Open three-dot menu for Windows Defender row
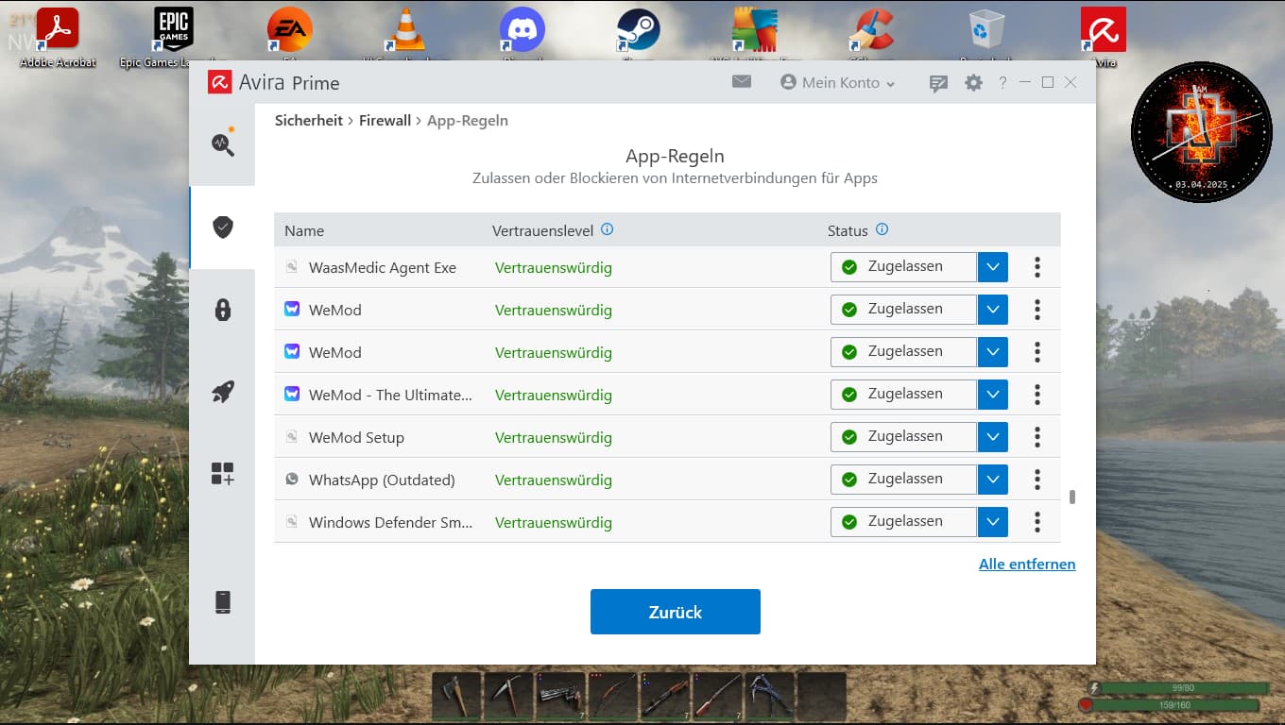The width and height of the screenshot is (1285, 725). click(x=1037, y=522)
